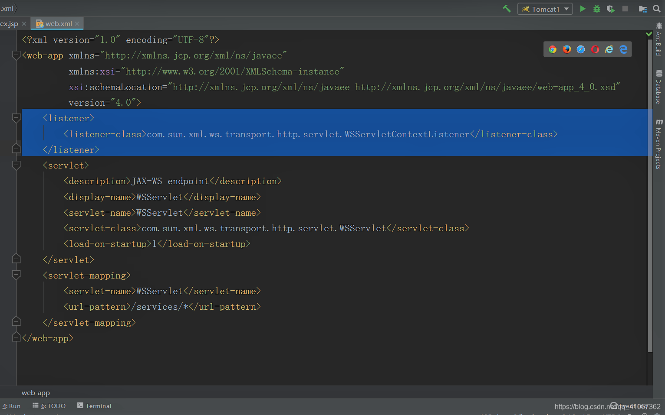This screenshot has height=415, width=665.
Task: Collapse the web-app opening tag fold
Action: tap(16, 55)
